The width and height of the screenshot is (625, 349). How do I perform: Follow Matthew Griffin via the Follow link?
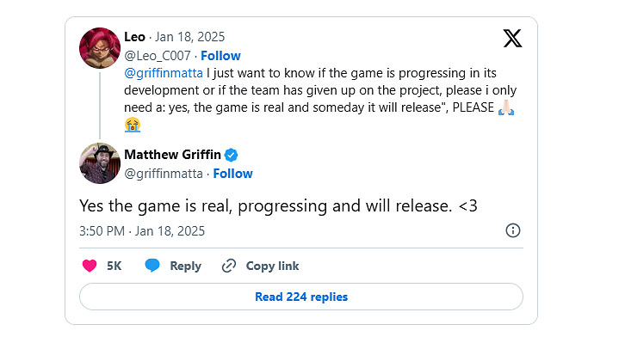tap(232, 174)
